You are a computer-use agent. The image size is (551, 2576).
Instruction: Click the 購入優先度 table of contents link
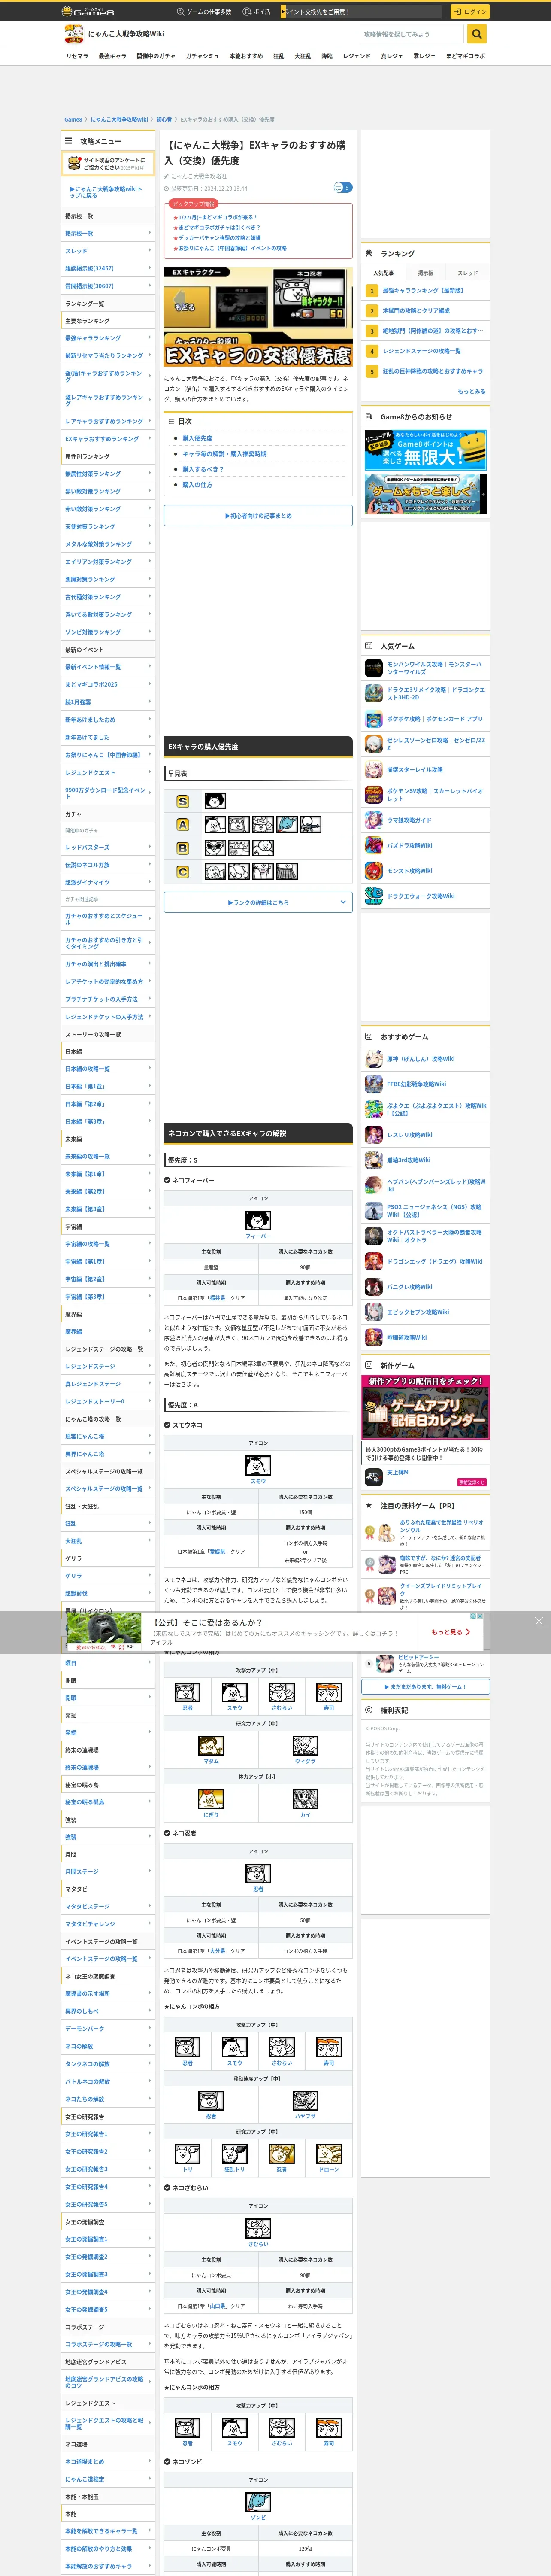197,438
